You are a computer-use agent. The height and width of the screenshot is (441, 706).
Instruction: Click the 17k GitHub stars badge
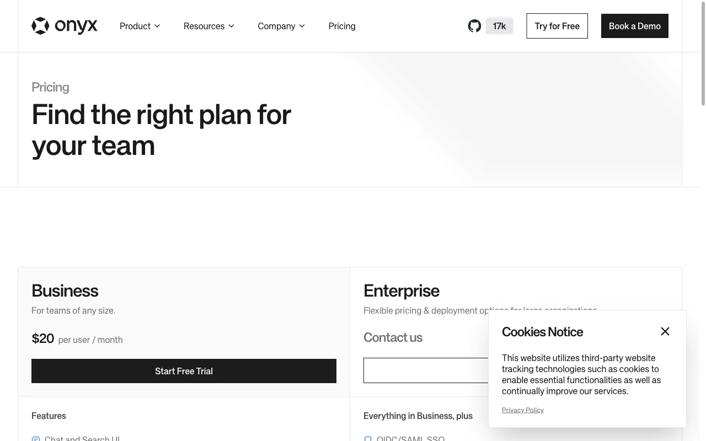tap(499, 26)
